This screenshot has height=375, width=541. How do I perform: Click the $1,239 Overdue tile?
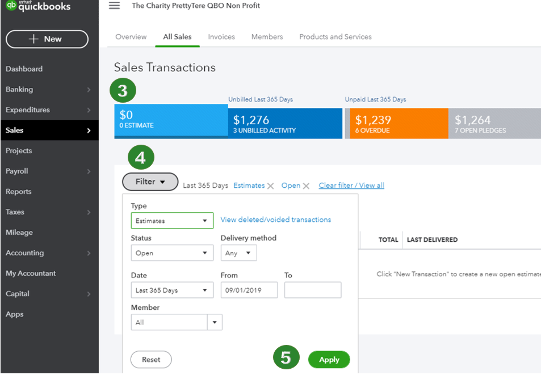click(x=399, y=123)
